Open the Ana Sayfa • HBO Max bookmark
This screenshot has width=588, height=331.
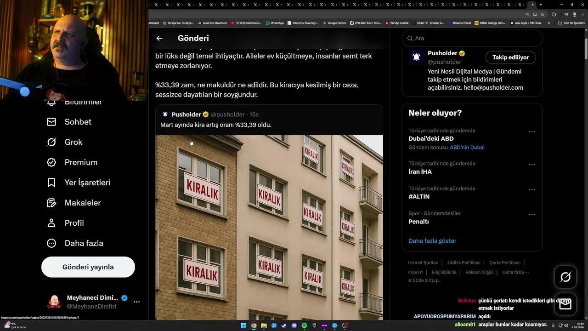click(526, 23)
